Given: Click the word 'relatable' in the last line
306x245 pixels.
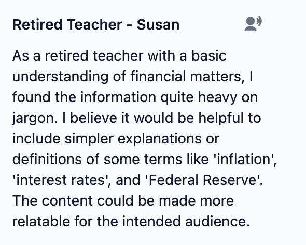Looking at the screenshot, I should point(41,222).
